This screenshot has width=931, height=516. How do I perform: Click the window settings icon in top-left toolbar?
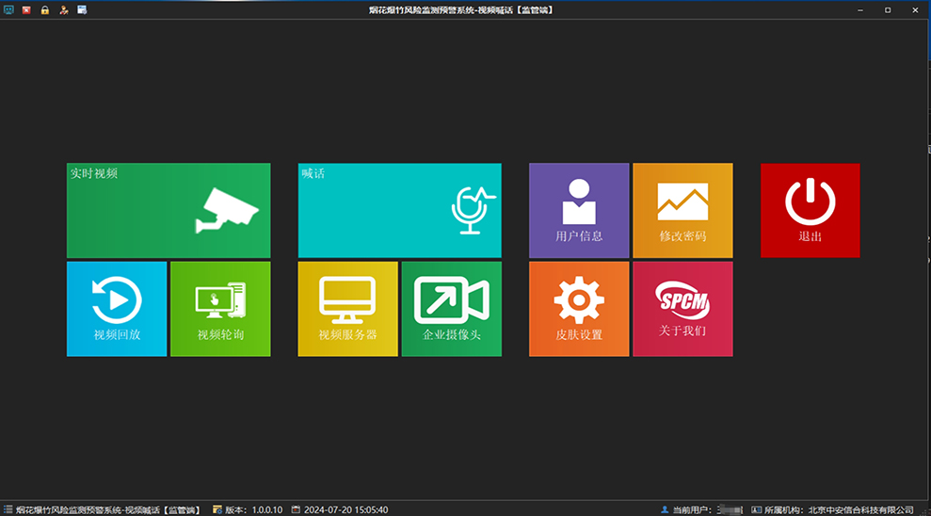[83, 9]
